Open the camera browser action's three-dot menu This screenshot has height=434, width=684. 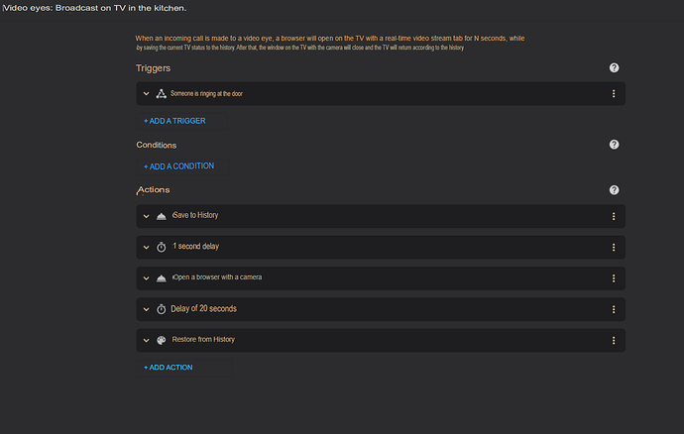(x=614, y=278)
